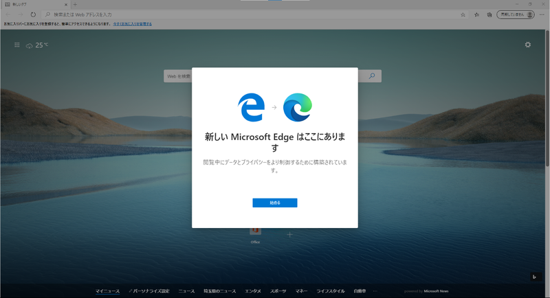The height and width of the screenshot is (298, 550).
Task: Click the new Edge logo in dialog
Action: pyautogui.click(x=298, y=107)
